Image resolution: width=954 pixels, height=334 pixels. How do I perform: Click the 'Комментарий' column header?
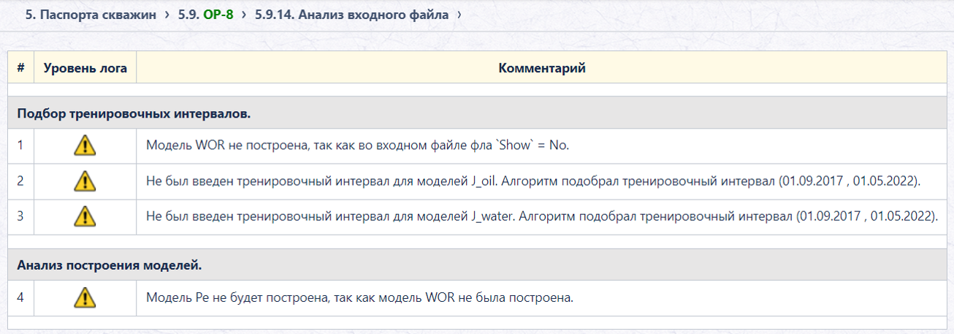(x=542, y=68)
